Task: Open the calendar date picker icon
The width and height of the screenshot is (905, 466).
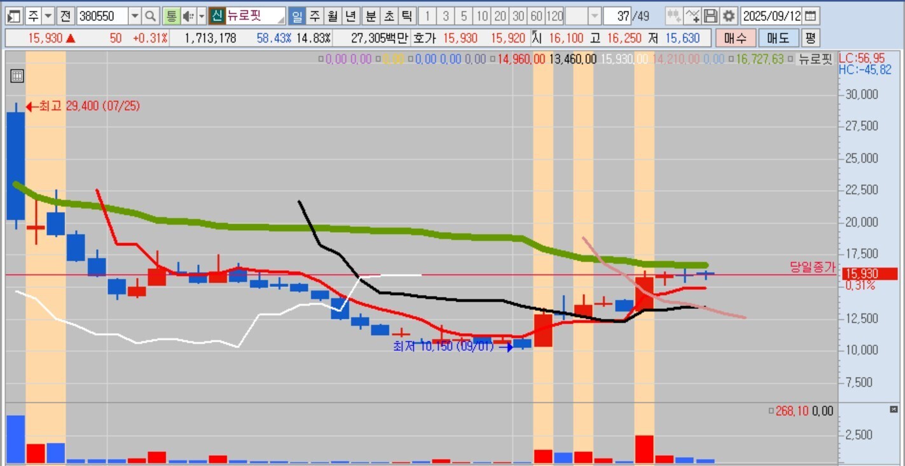Action: pyautogui.click(x=811, y=16)
